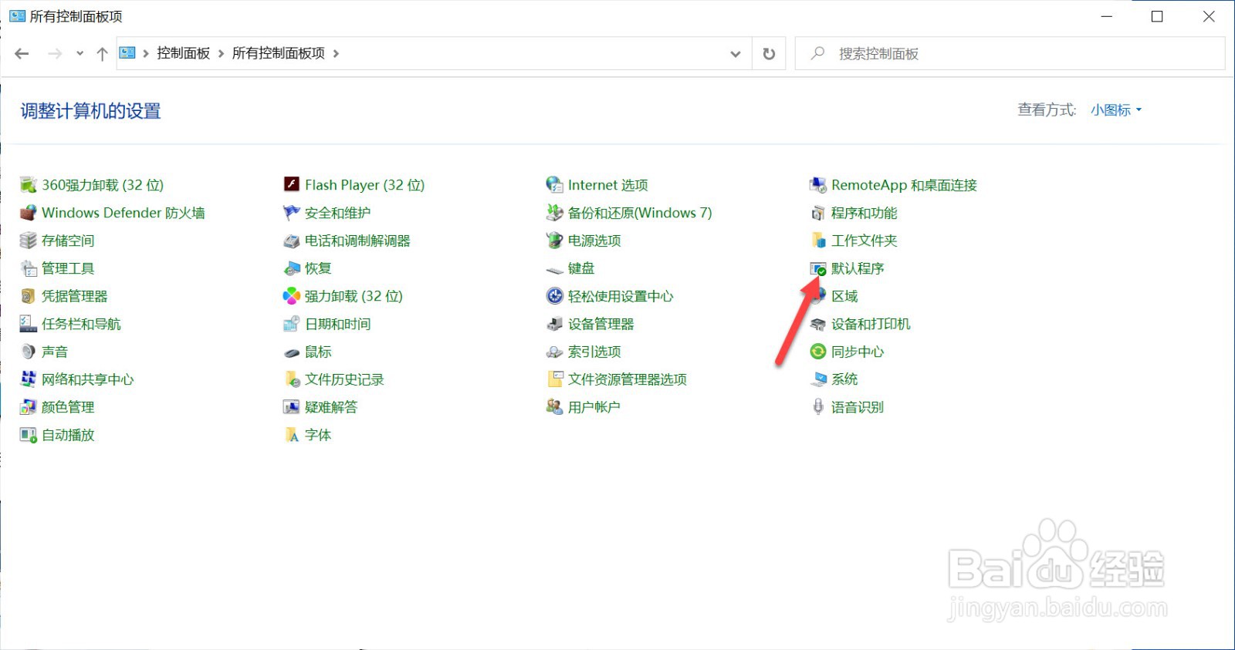1235x650 pixels.
Task: Click the title bar window icon
Action: point(17,16)
